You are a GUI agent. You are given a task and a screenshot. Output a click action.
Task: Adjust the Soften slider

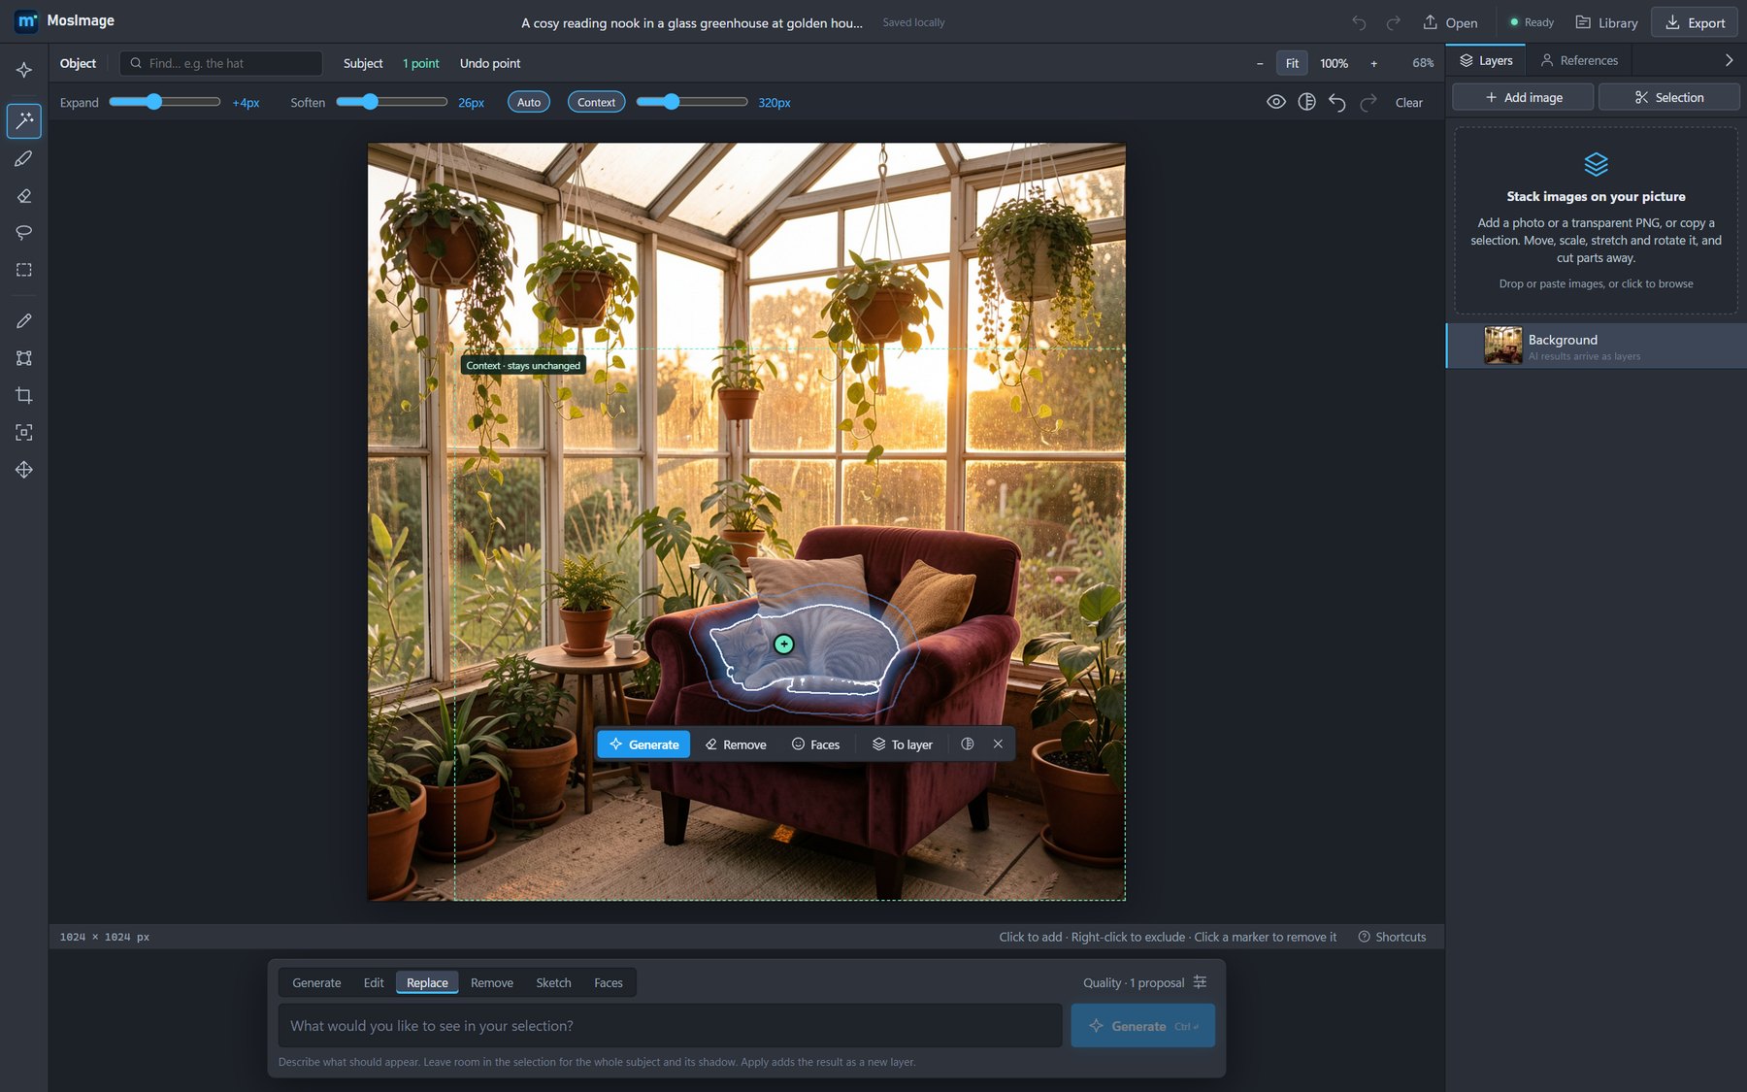(391, 102)
